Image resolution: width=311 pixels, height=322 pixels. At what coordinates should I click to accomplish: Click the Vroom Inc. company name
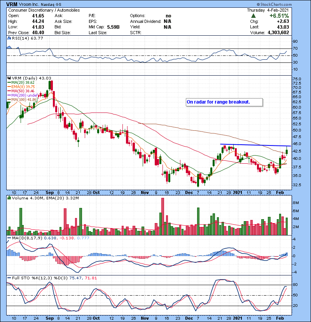[x=29, y=4]
